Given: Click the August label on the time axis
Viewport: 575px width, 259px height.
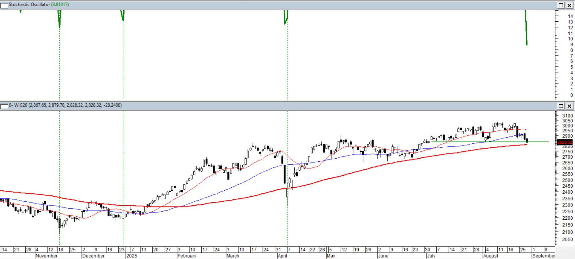Looking at the screenshot, I should [x=491, y=256].
